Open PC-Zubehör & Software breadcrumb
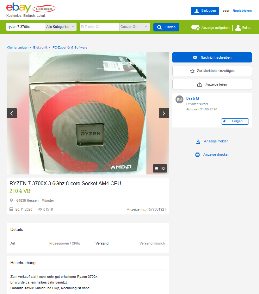This screenshot has width=259, height=294. 70,48
